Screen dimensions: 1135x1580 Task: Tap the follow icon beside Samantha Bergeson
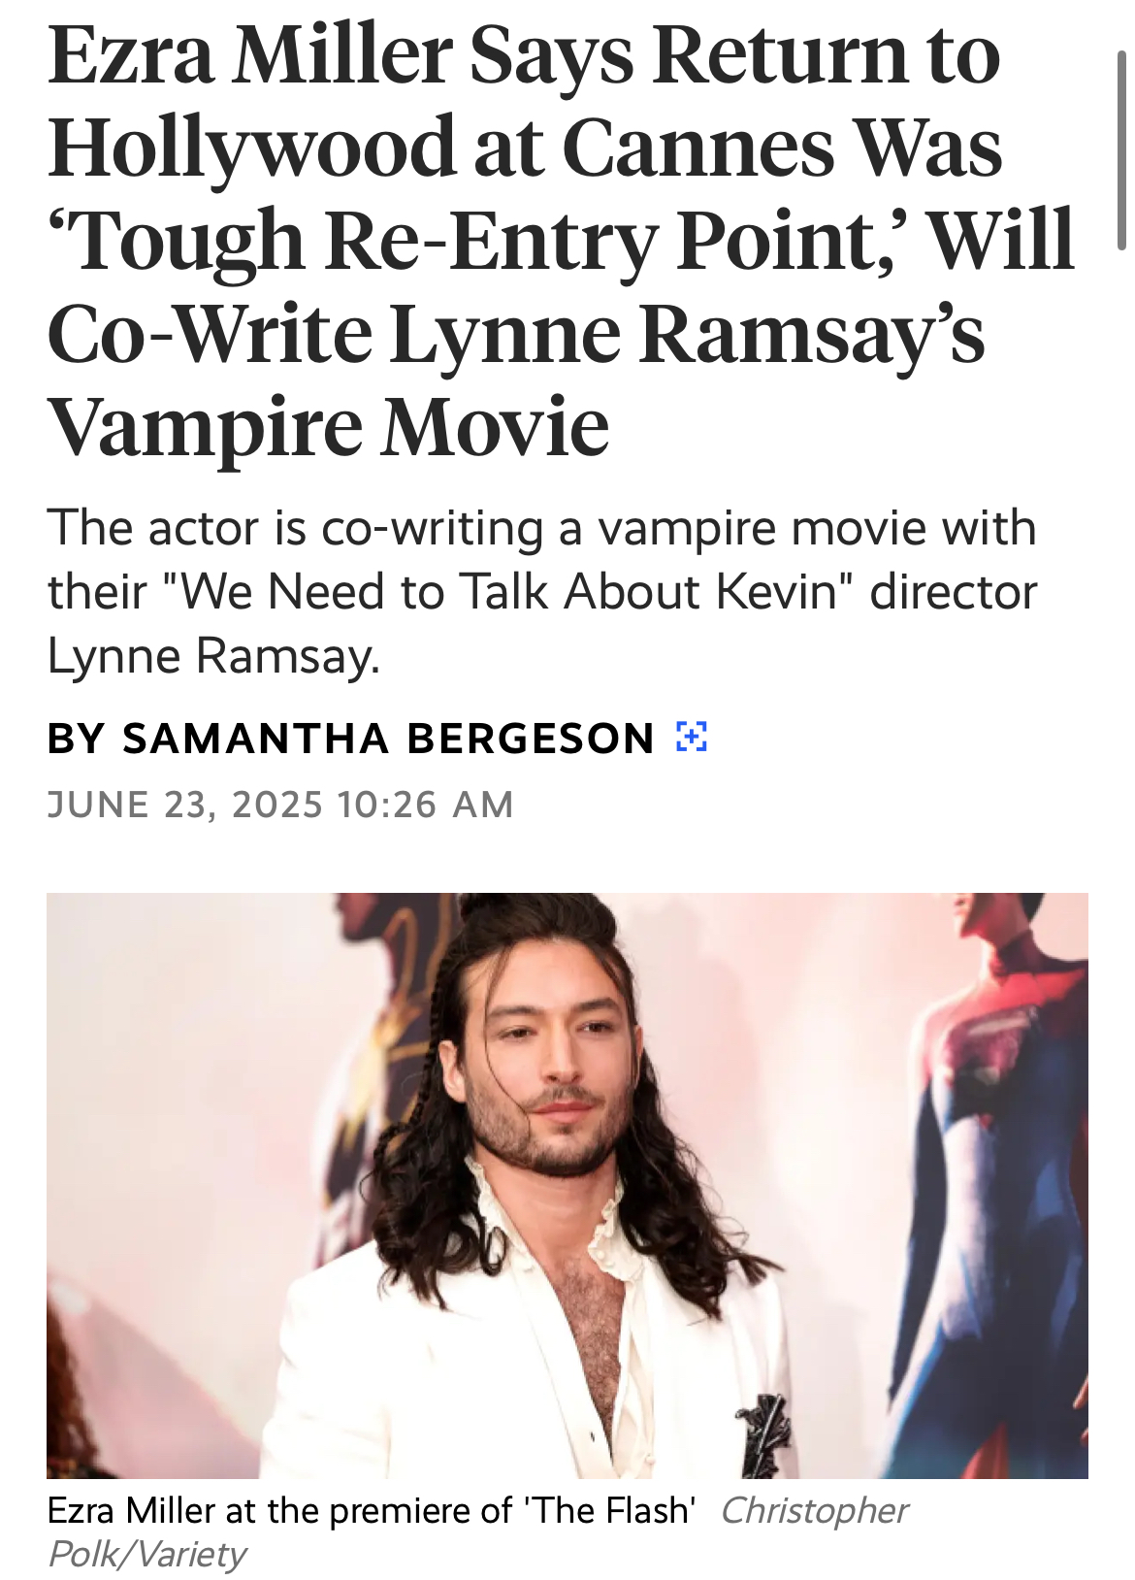click(x=691, y=738)
